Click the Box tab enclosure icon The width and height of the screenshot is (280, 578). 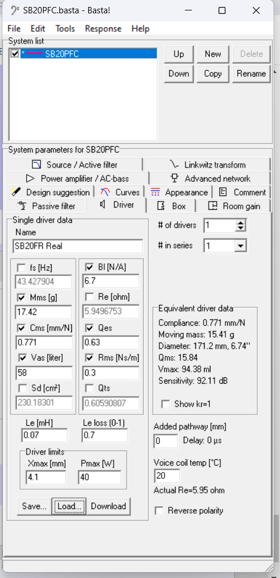[x=161, y=206]
